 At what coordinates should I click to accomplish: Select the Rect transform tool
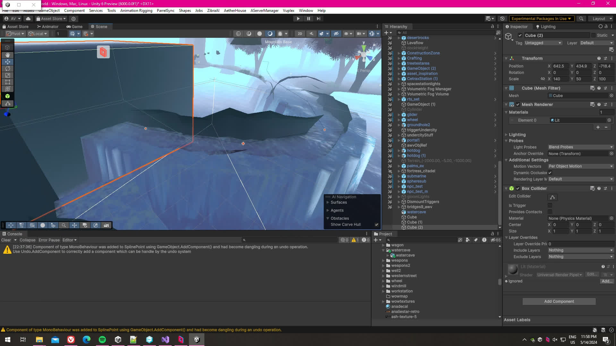coord(7,82)
